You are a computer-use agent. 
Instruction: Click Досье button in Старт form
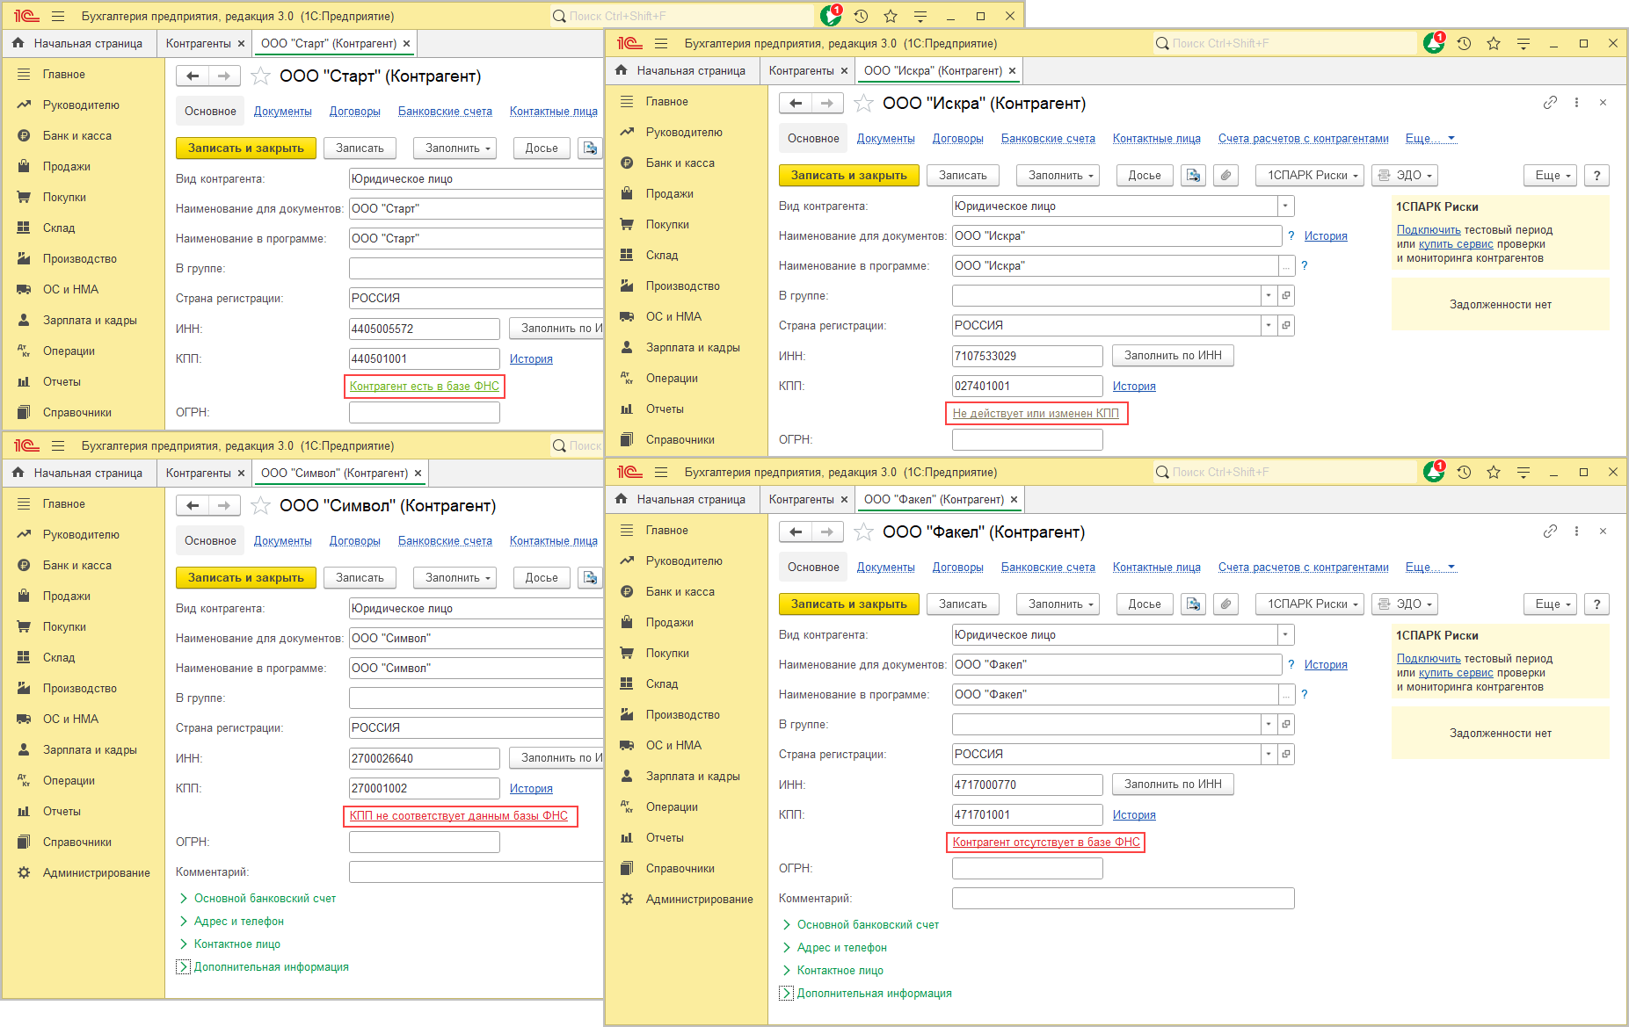542,148
